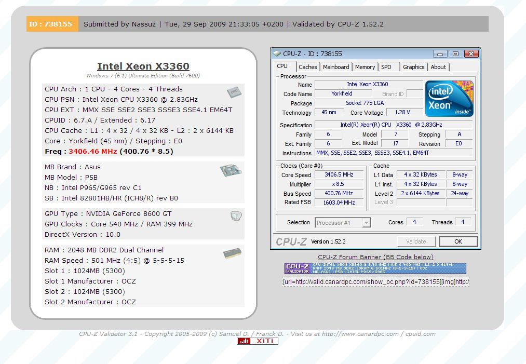Click the Instructions MMX, SSE field
Image resolution: width=526 pixels, height=364 pixels.
pyautogui.click(x=394, y=153)
